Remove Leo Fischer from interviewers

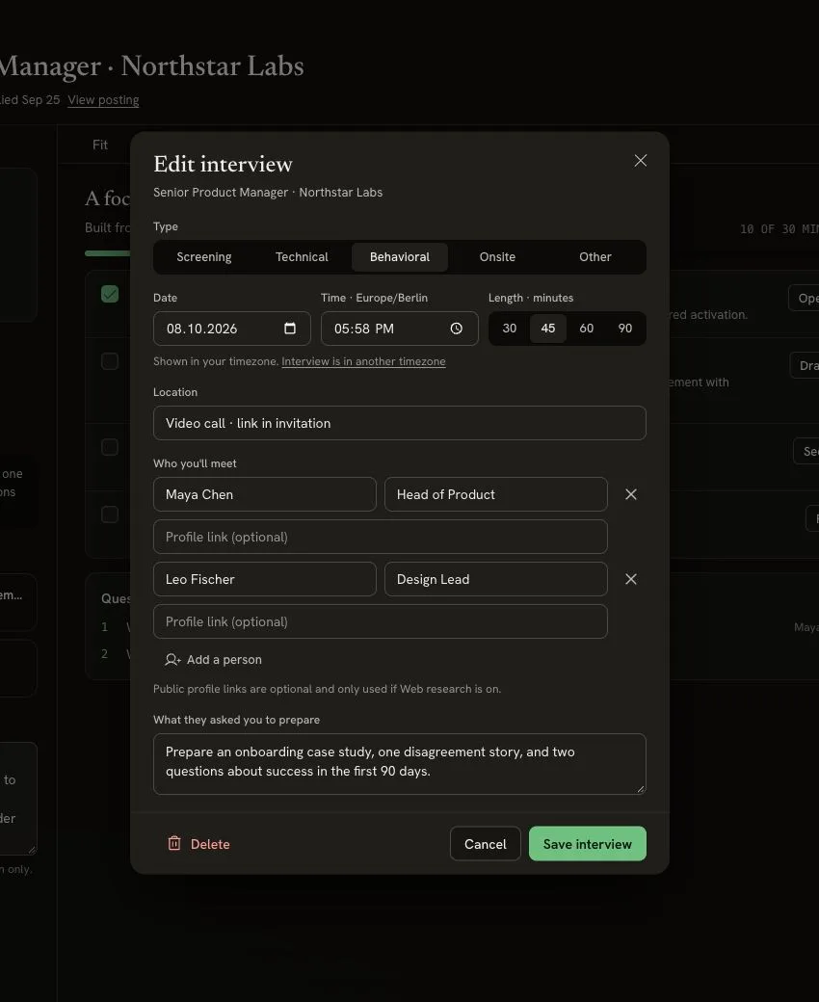[630, 579]
